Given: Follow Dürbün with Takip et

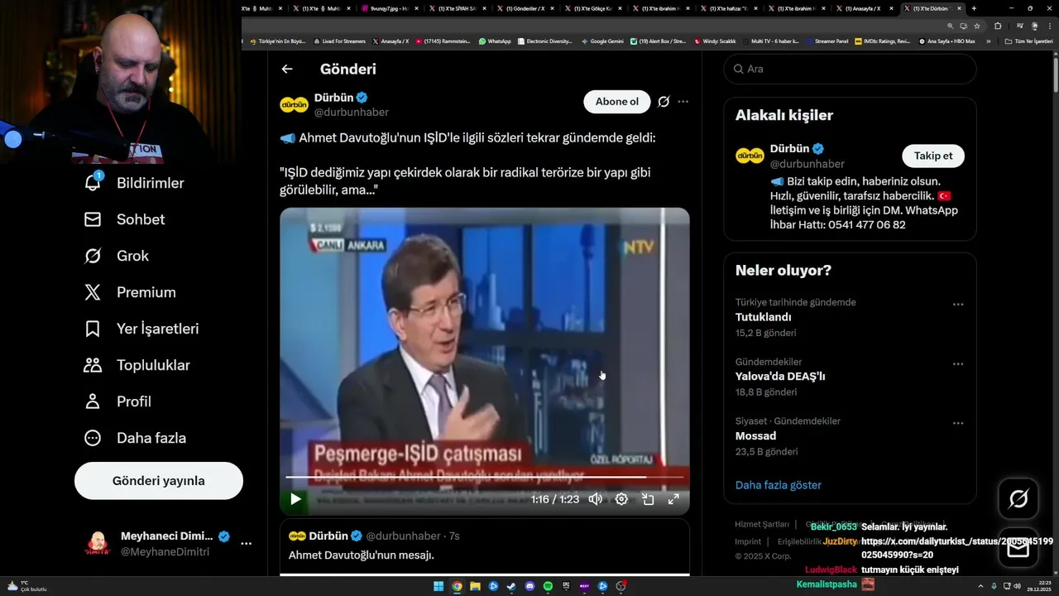Looking at the screenshot, I should pyautogui.click(x=933, y=156).
